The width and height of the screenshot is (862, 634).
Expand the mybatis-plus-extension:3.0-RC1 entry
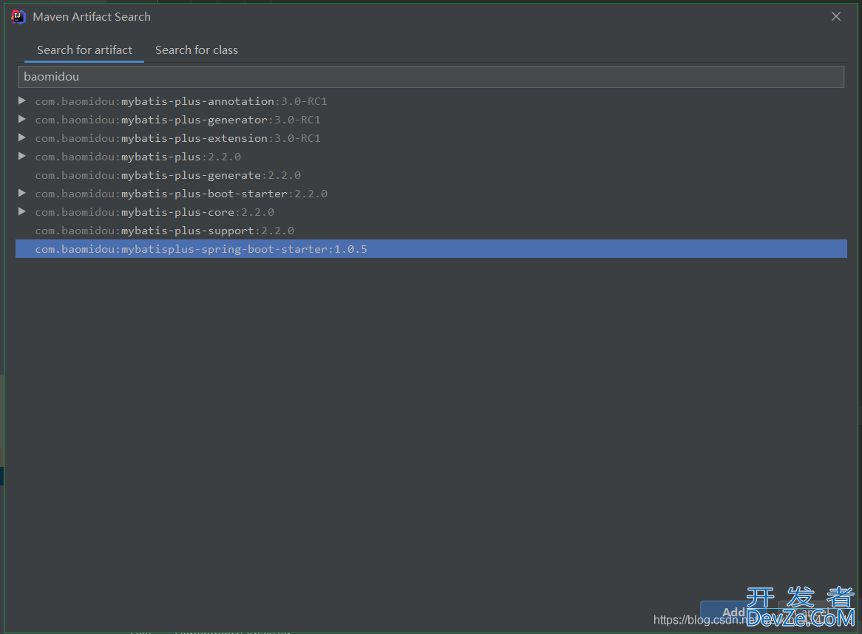[22, 137]
